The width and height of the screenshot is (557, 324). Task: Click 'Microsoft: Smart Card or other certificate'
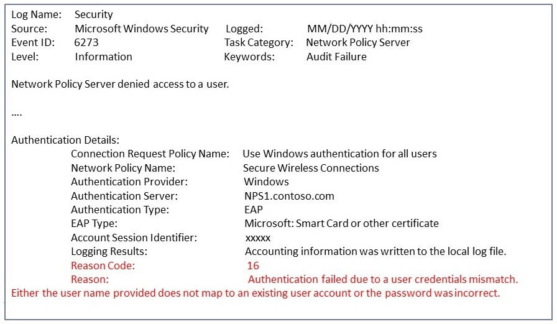(341, 223)
